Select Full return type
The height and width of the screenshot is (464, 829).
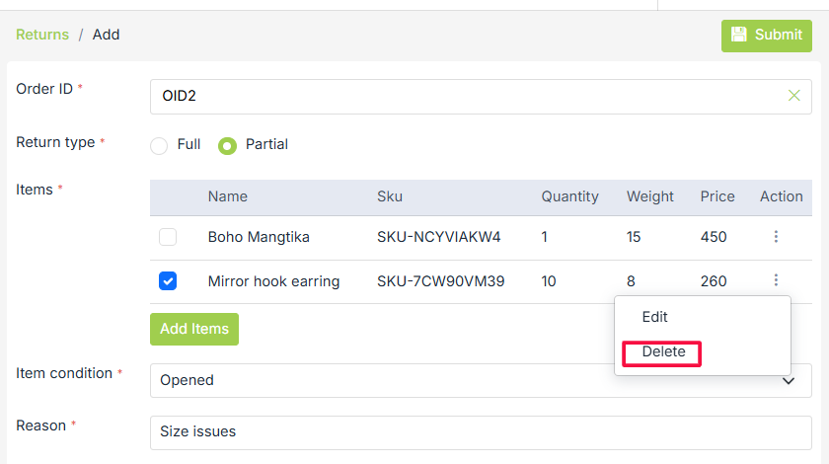(159, 145)
